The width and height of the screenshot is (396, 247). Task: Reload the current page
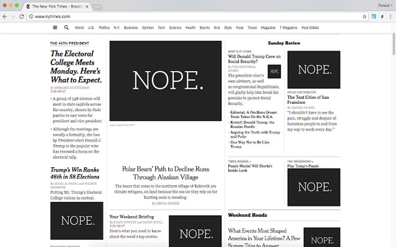[22, 17]
